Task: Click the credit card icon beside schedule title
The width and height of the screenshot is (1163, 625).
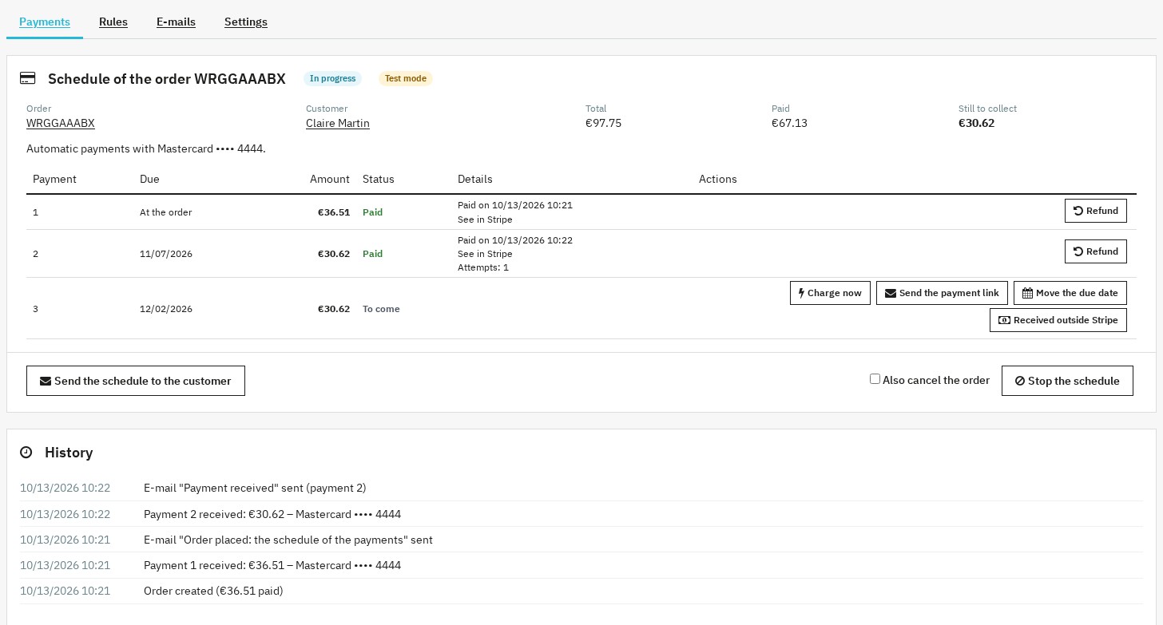Action: coord(27,78)
